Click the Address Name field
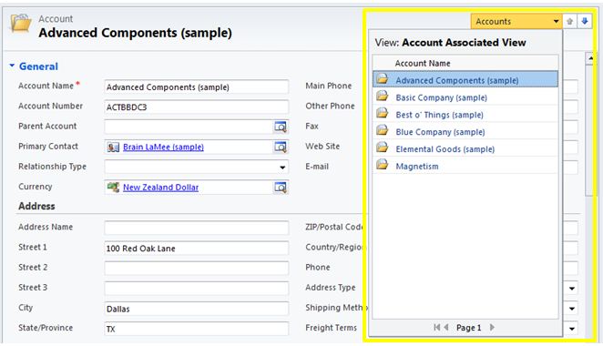Image resolution: width=603 pixels, height=346 pixels. 196,228
